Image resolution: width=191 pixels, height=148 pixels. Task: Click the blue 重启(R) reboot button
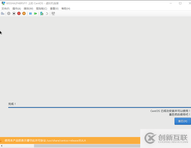tap(183, 121)
